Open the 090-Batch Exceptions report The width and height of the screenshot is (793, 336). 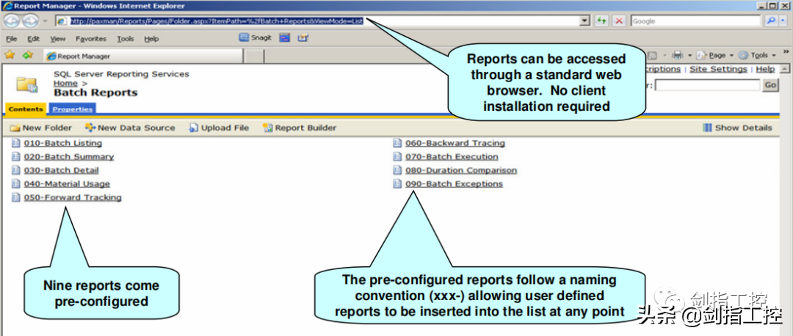coord(454,184)
